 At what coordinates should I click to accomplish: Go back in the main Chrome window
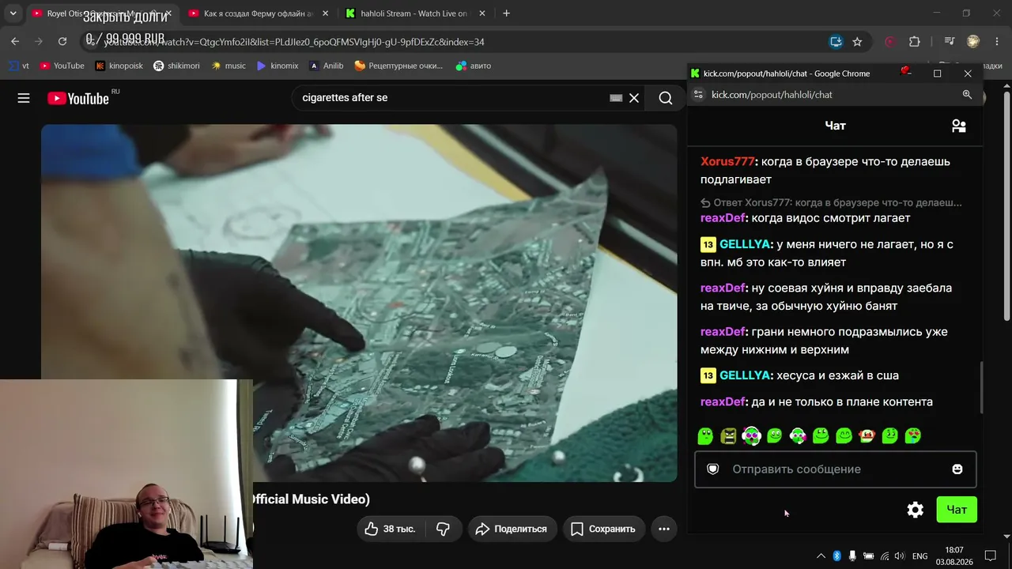(15, 42)
